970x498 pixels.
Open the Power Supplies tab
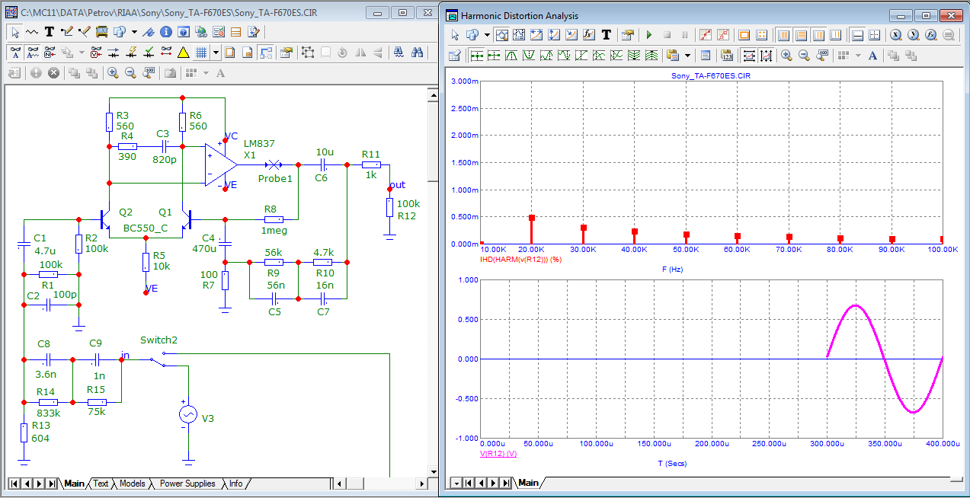(x=187, y=484)
